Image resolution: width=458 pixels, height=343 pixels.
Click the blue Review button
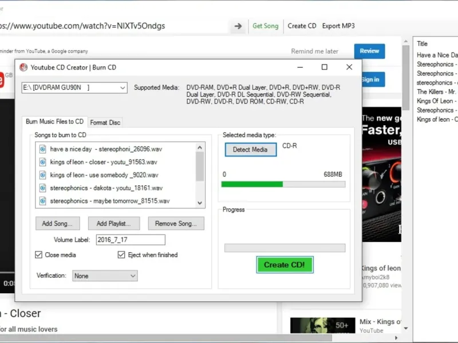click(x=369, y=51)
